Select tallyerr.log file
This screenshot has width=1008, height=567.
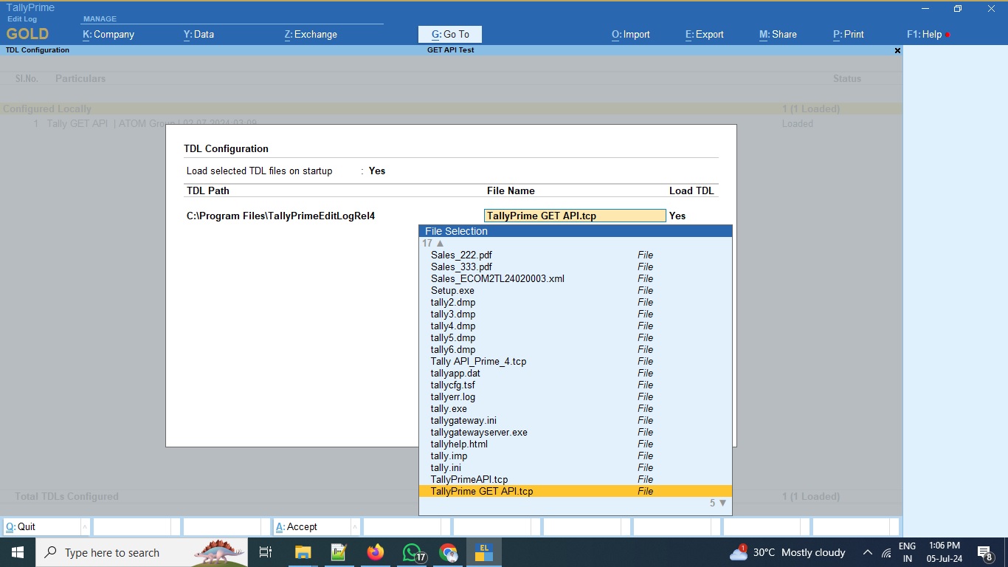576,396
